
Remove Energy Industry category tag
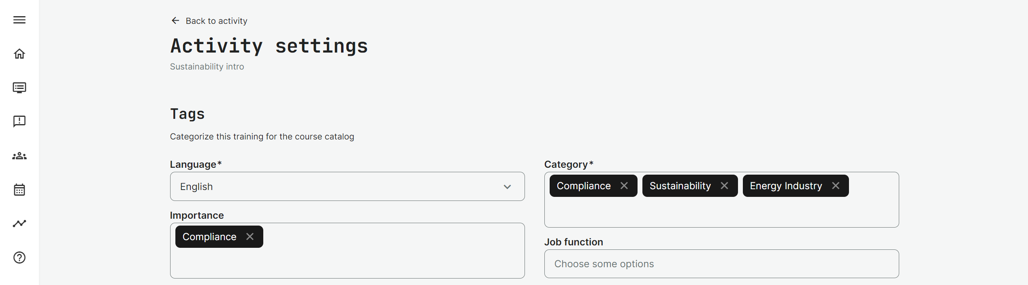click(x=836, y=186)
